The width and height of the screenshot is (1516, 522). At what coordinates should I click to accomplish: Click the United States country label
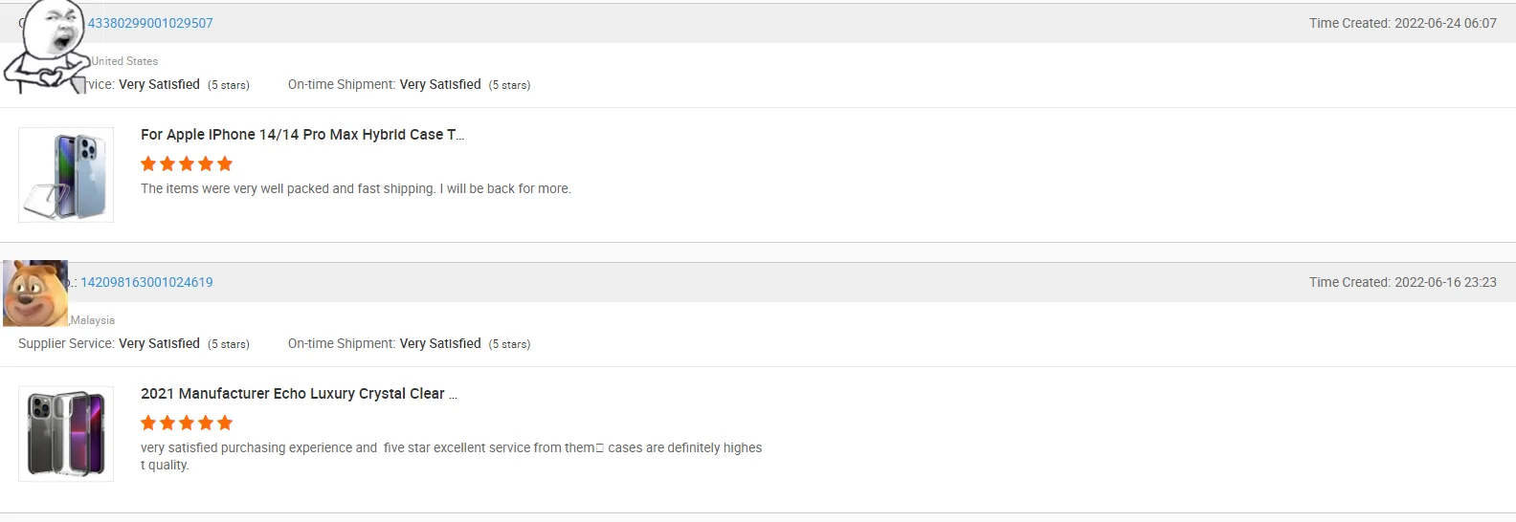(x=124, y=61)
